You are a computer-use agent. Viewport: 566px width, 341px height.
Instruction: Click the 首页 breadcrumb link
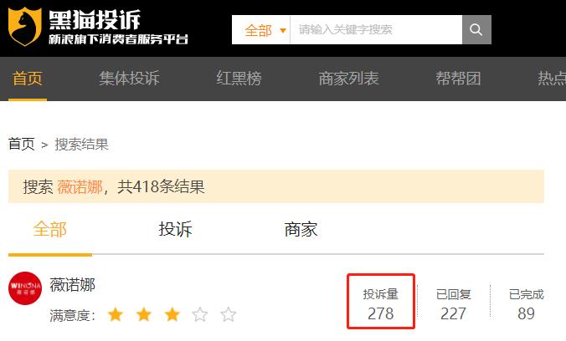tap(21, 145)
